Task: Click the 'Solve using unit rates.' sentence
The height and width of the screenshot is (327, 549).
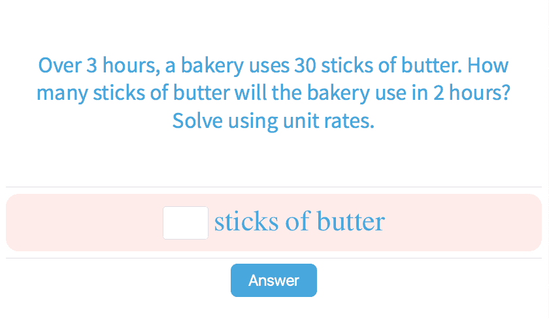Action: pos(273,121)
